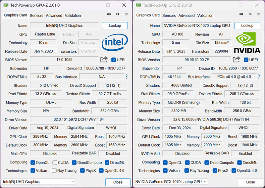Click Intel driver version 32.0.101.5972 field

[79, 119]
